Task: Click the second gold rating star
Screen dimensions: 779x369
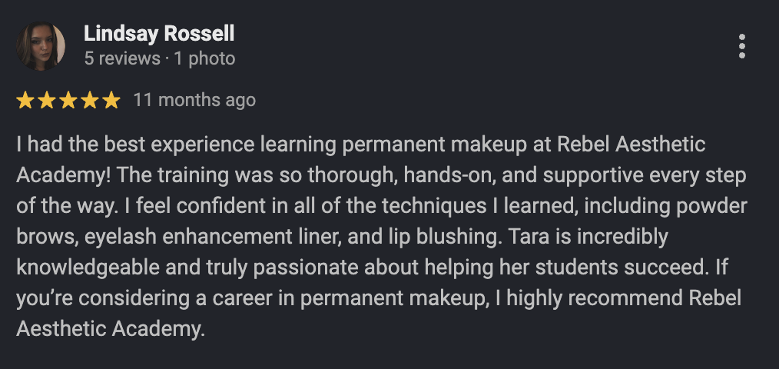Action: pos(47,100)
